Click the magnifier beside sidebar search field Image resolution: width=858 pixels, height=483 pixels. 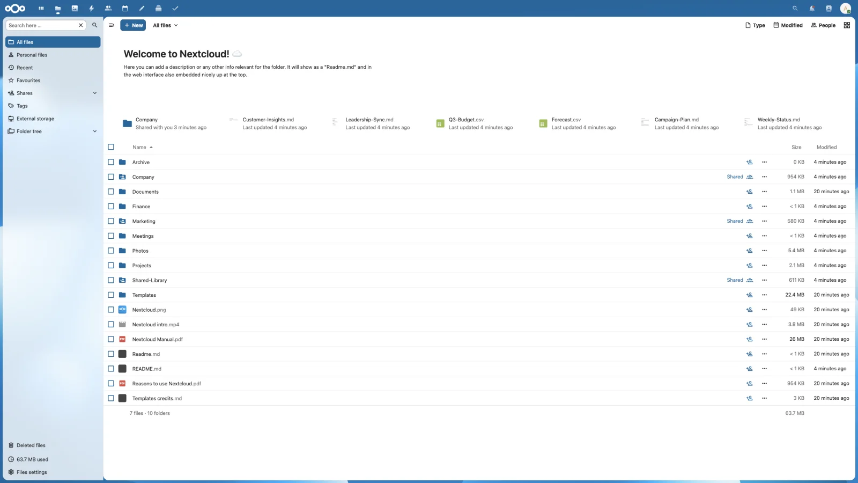coord(95,25)
